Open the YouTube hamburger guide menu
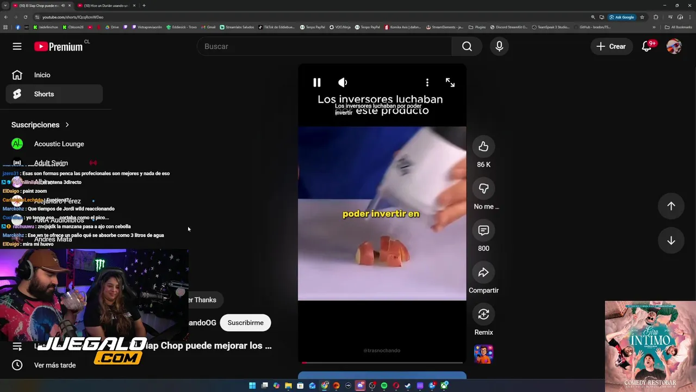The width and height of the screenshot is (696, 392). click(17, 46)
